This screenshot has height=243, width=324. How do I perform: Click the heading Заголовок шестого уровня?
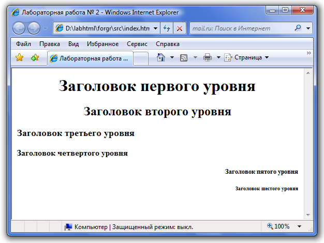point(267,189)
